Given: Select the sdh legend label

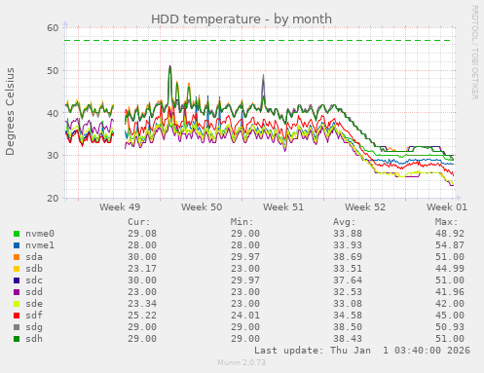Looking at the screenshot, I should [34, 339].
